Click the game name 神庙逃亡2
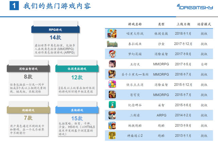 pos(135,136)
